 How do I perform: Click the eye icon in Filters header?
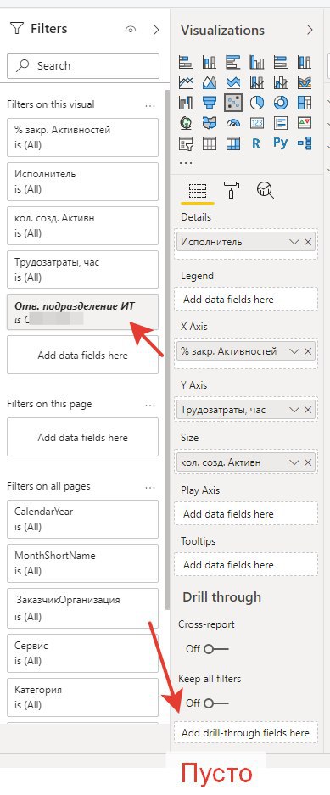pos(131,30)
